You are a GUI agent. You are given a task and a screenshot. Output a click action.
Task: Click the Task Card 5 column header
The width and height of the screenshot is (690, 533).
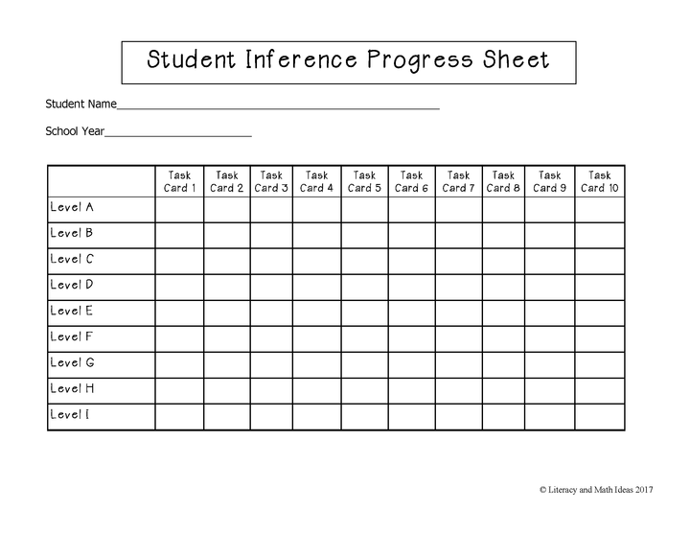click(364, 181)
